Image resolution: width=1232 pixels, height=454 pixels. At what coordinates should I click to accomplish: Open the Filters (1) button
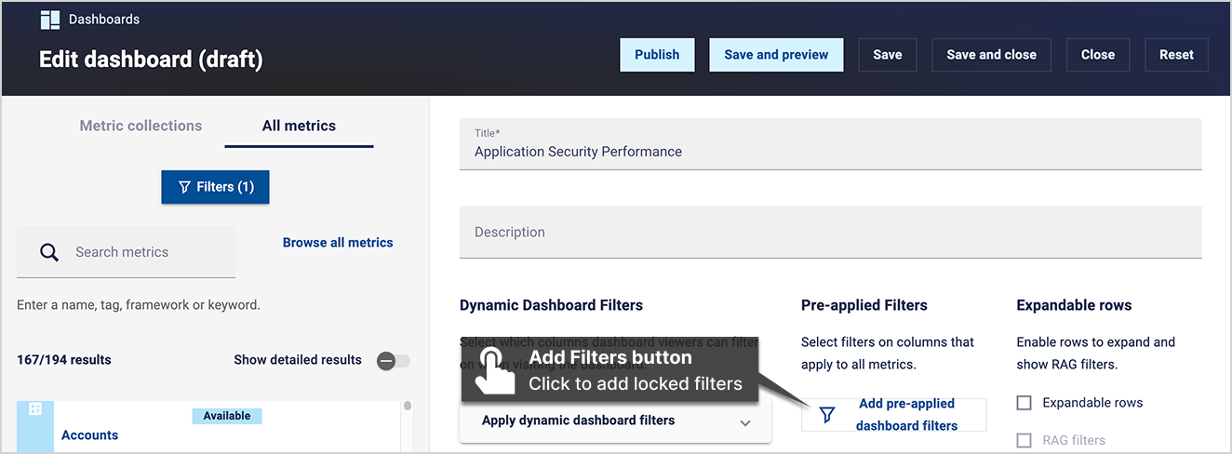click(x=215, y=187)
